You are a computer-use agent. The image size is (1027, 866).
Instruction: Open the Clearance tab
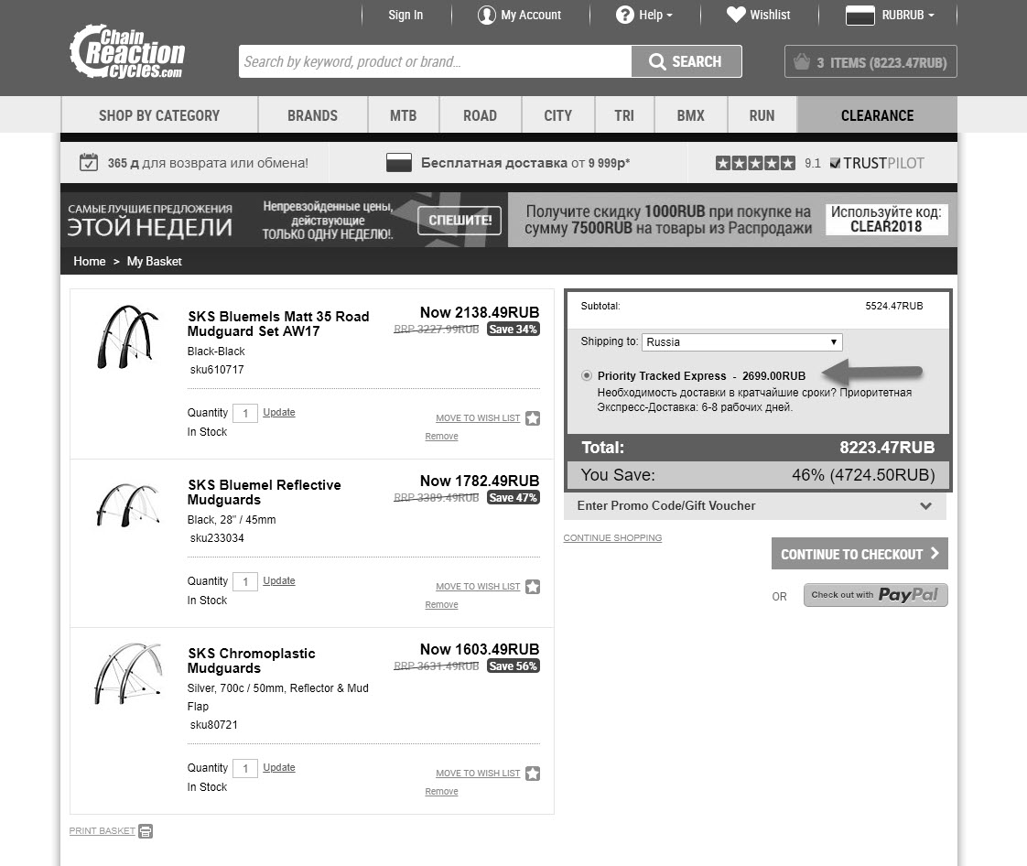(877, 115)
